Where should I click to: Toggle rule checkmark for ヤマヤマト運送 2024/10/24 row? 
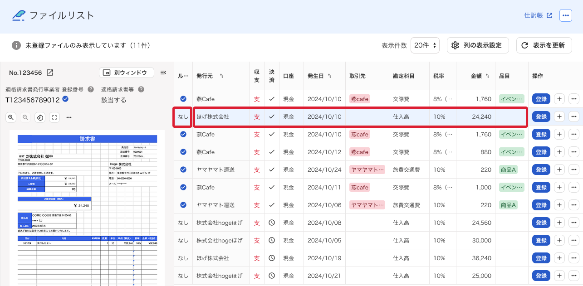point(183,170)
